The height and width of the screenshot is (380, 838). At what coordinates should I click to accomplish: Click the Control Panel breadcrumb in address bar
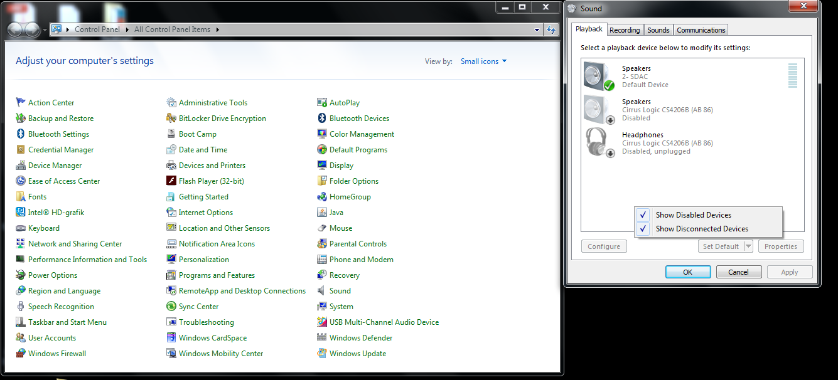click(97, 29)
